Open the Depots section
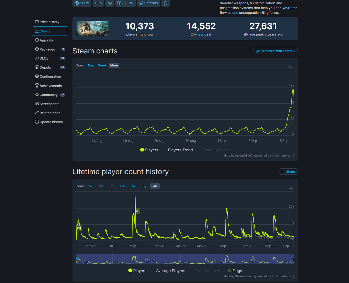The height and width of the screenshot is (283, 349). coord(50,67)
